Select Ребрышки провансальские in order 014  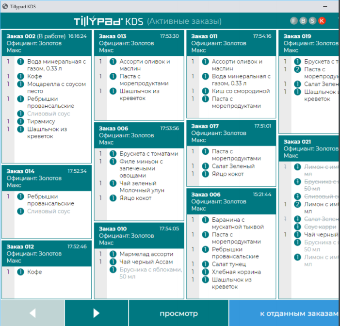(x=50, y=200)
